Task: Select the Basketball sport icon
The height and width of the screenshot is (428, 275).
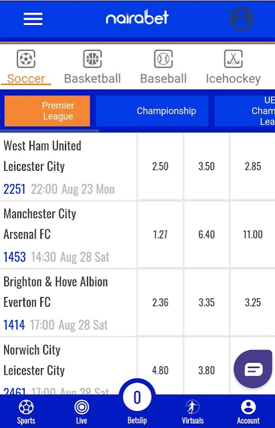Action: click(x=92, y=59)
